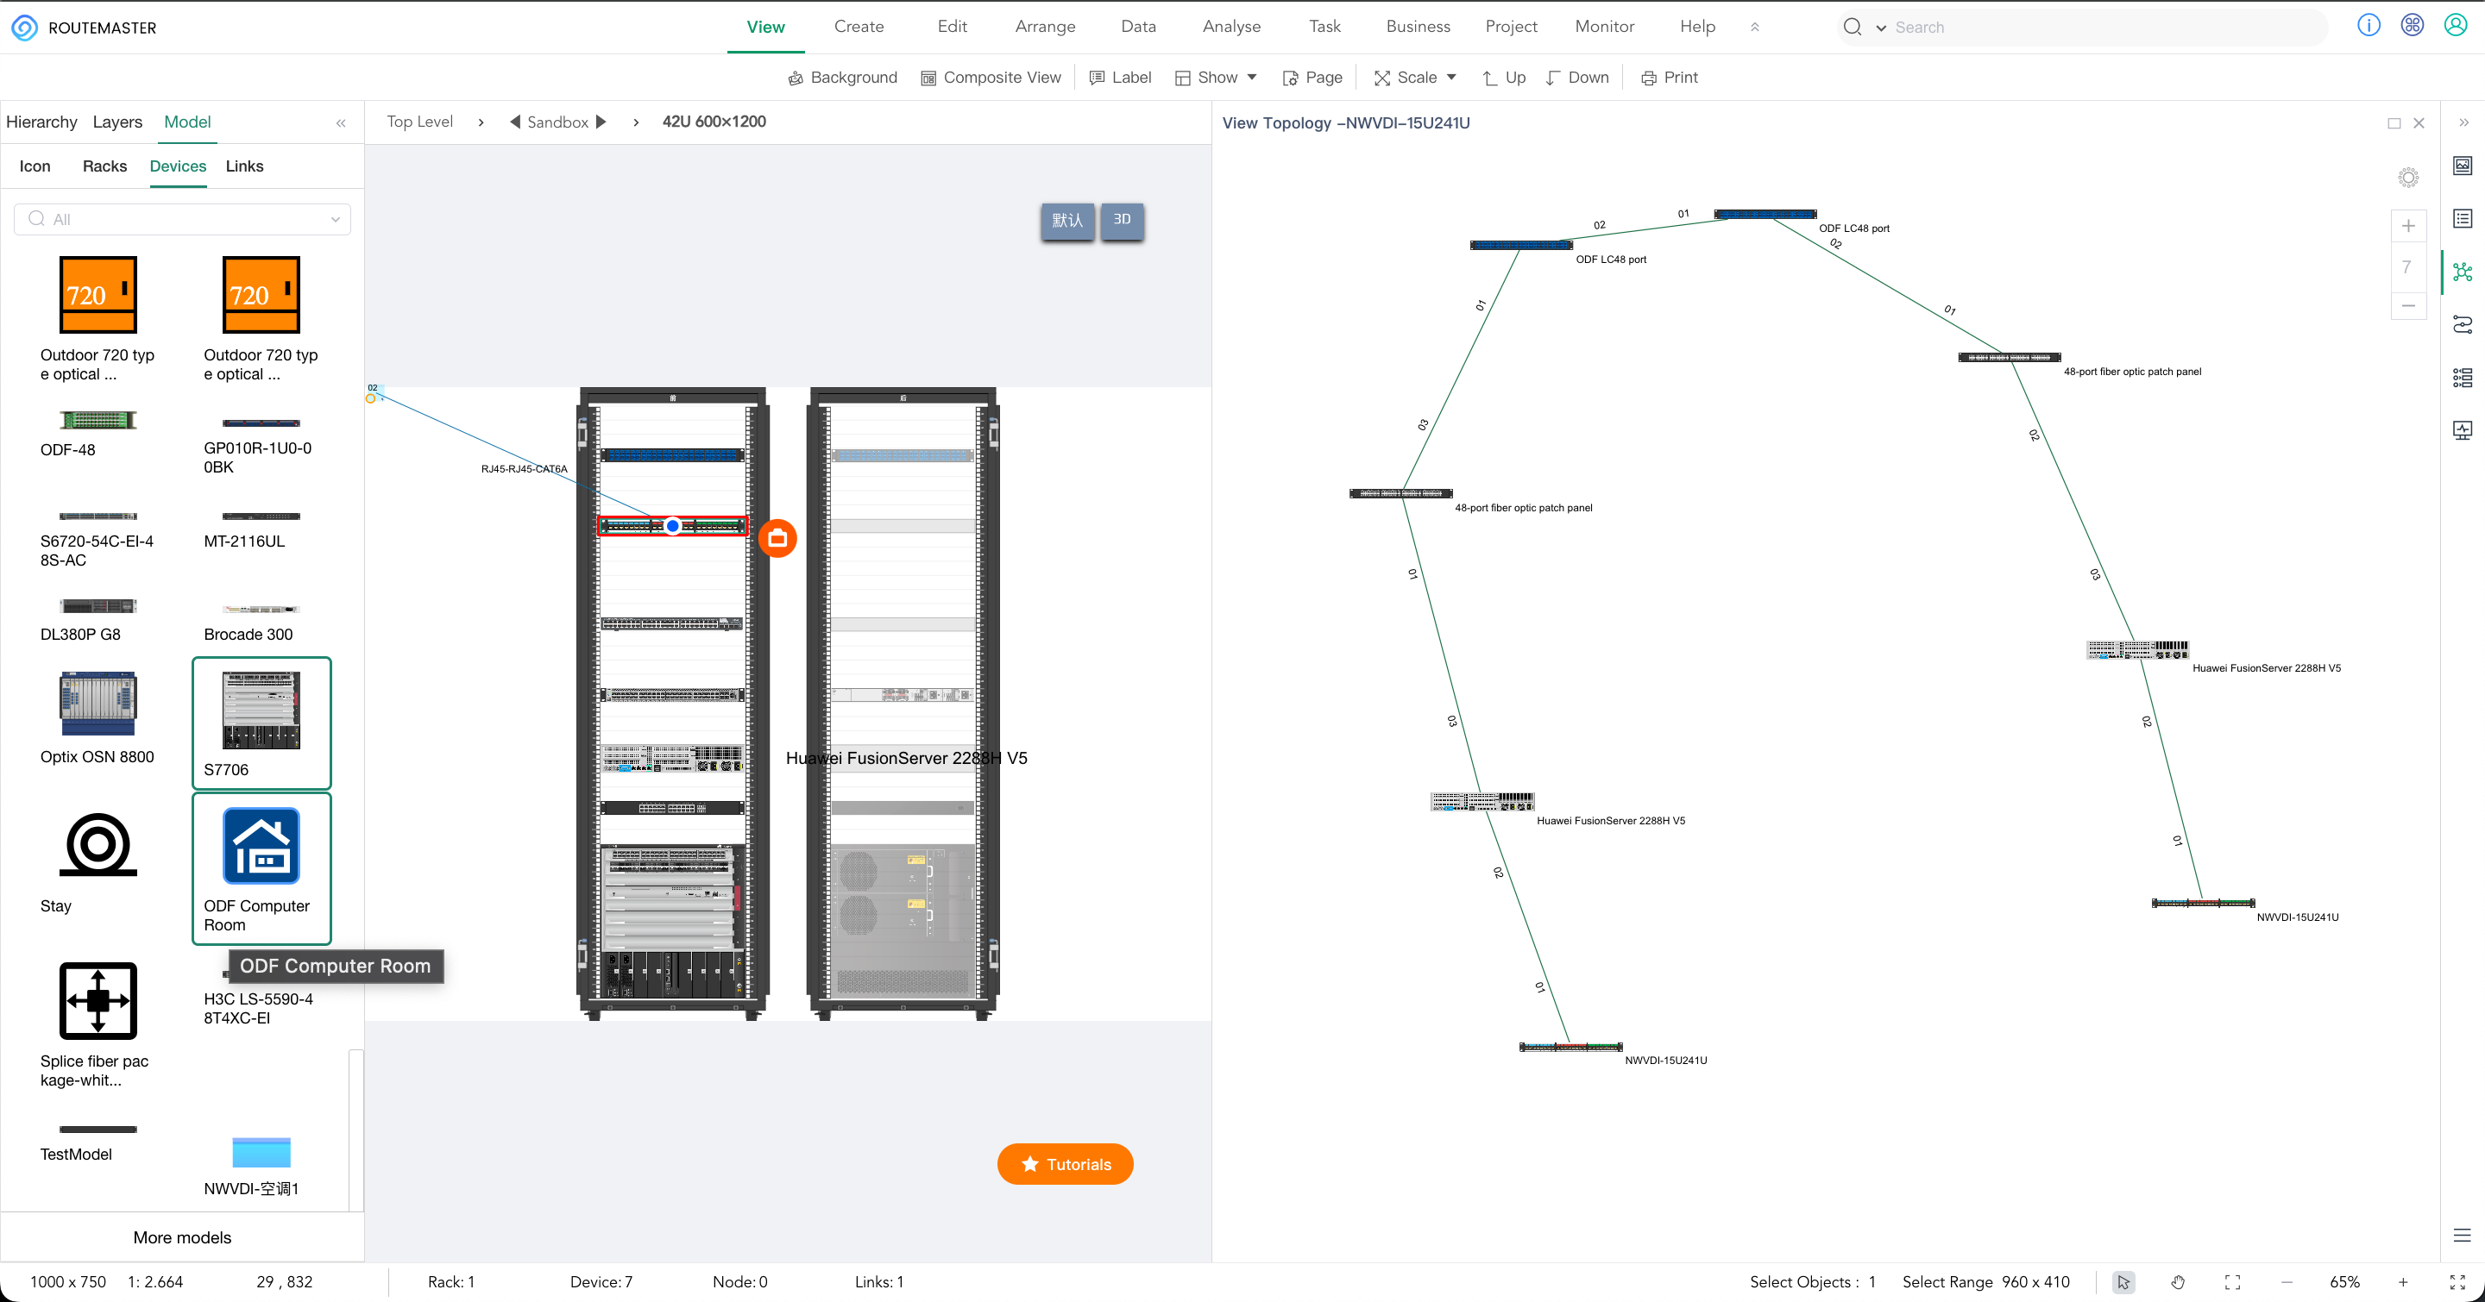
Task: Open the monitor chart icon in right sidebar
Action: click(2463, 429)
